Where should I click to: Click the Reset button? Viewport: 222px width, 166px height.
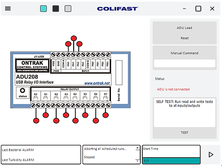click(x=185, y=38)
